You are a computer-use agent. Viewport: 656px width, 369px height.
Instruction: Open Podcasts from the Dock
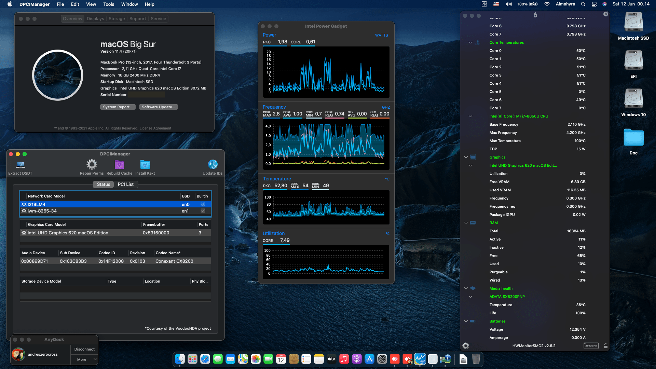(357, 359)
